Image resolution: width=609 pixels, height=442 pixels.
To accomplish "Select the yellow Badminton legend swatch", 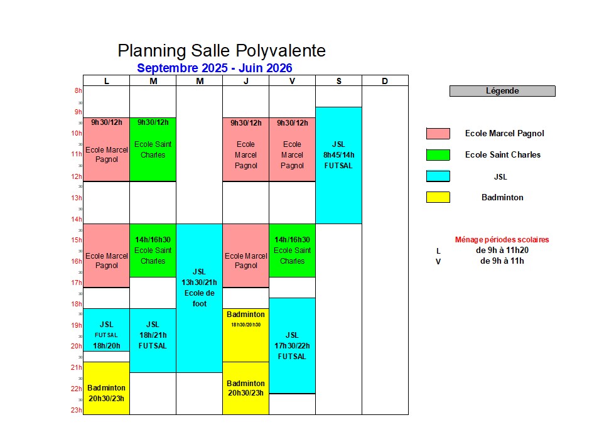I will [x=438, y=197].
